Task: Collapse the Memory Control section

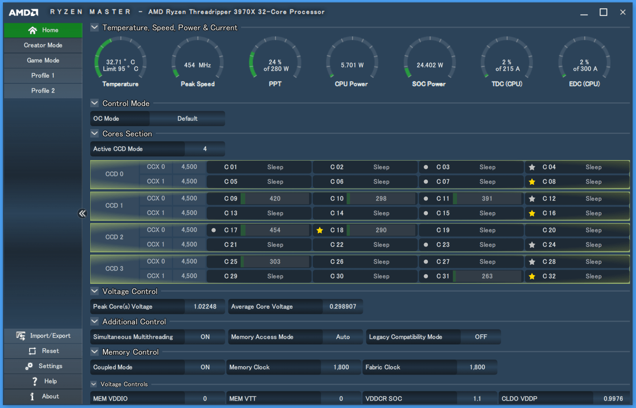Action: [x=95, y=352]
